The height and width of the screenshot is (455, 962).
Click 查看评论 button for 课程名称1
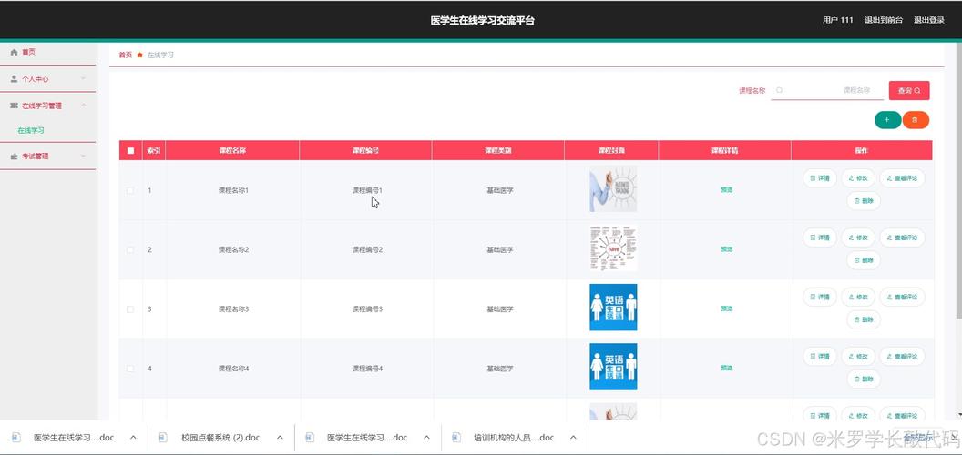(x=902, y=178)
